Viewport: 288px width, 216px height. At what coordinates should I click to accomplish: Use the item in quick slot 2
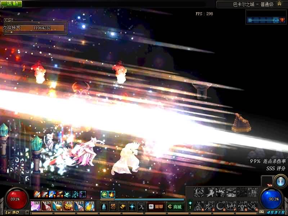coord(47,206)
